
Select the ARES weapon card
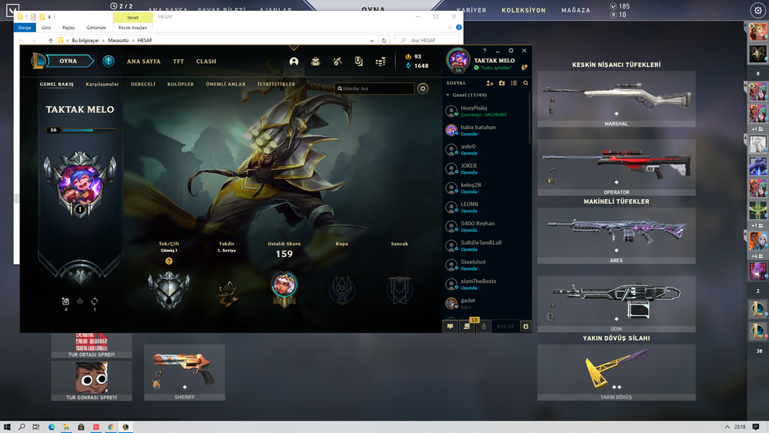point(617,235)
